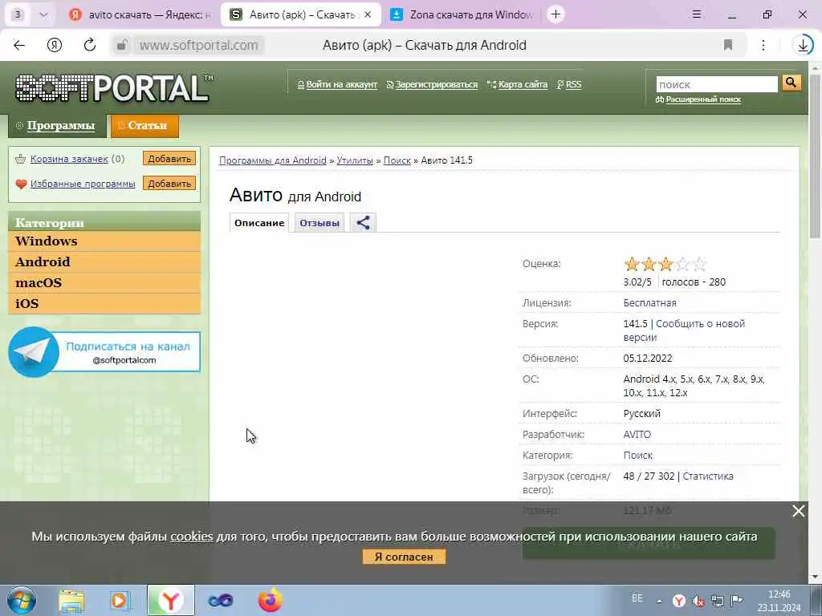Show hidden tray icons arrow

click(x=659, y=602)
